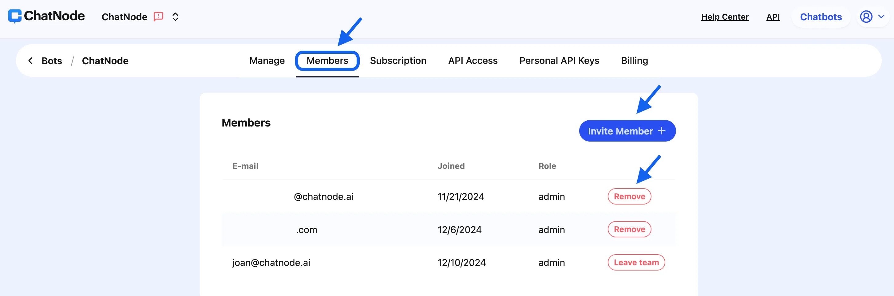Click the 12/10/2024 joined date
The image size is (894, 296).
pyautogui.click(x=461, y=263)
